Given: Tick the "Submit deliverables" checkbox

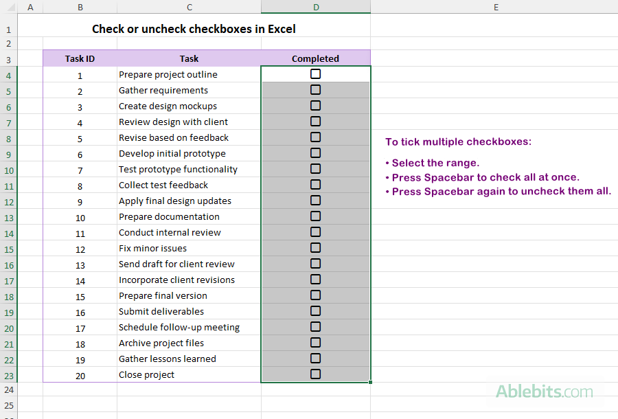Looking at the screenshot, I should click(x=315, y=310).
